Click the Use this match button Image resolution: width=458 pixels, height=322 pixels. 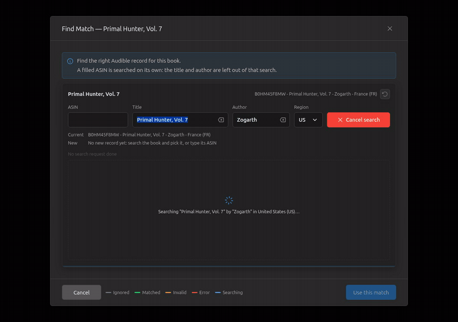371,292
